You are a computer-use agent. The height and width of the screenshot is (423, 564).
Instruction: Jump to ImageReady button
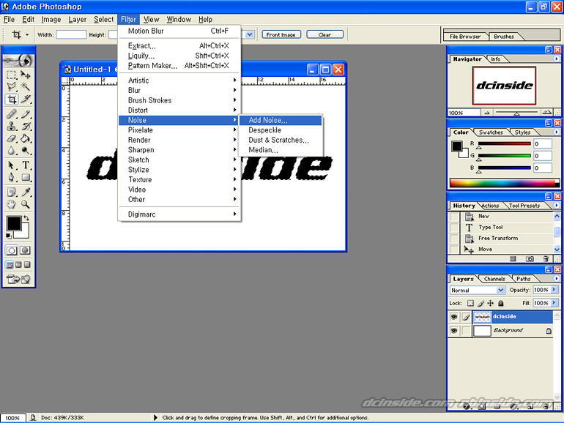click(18, 279)
